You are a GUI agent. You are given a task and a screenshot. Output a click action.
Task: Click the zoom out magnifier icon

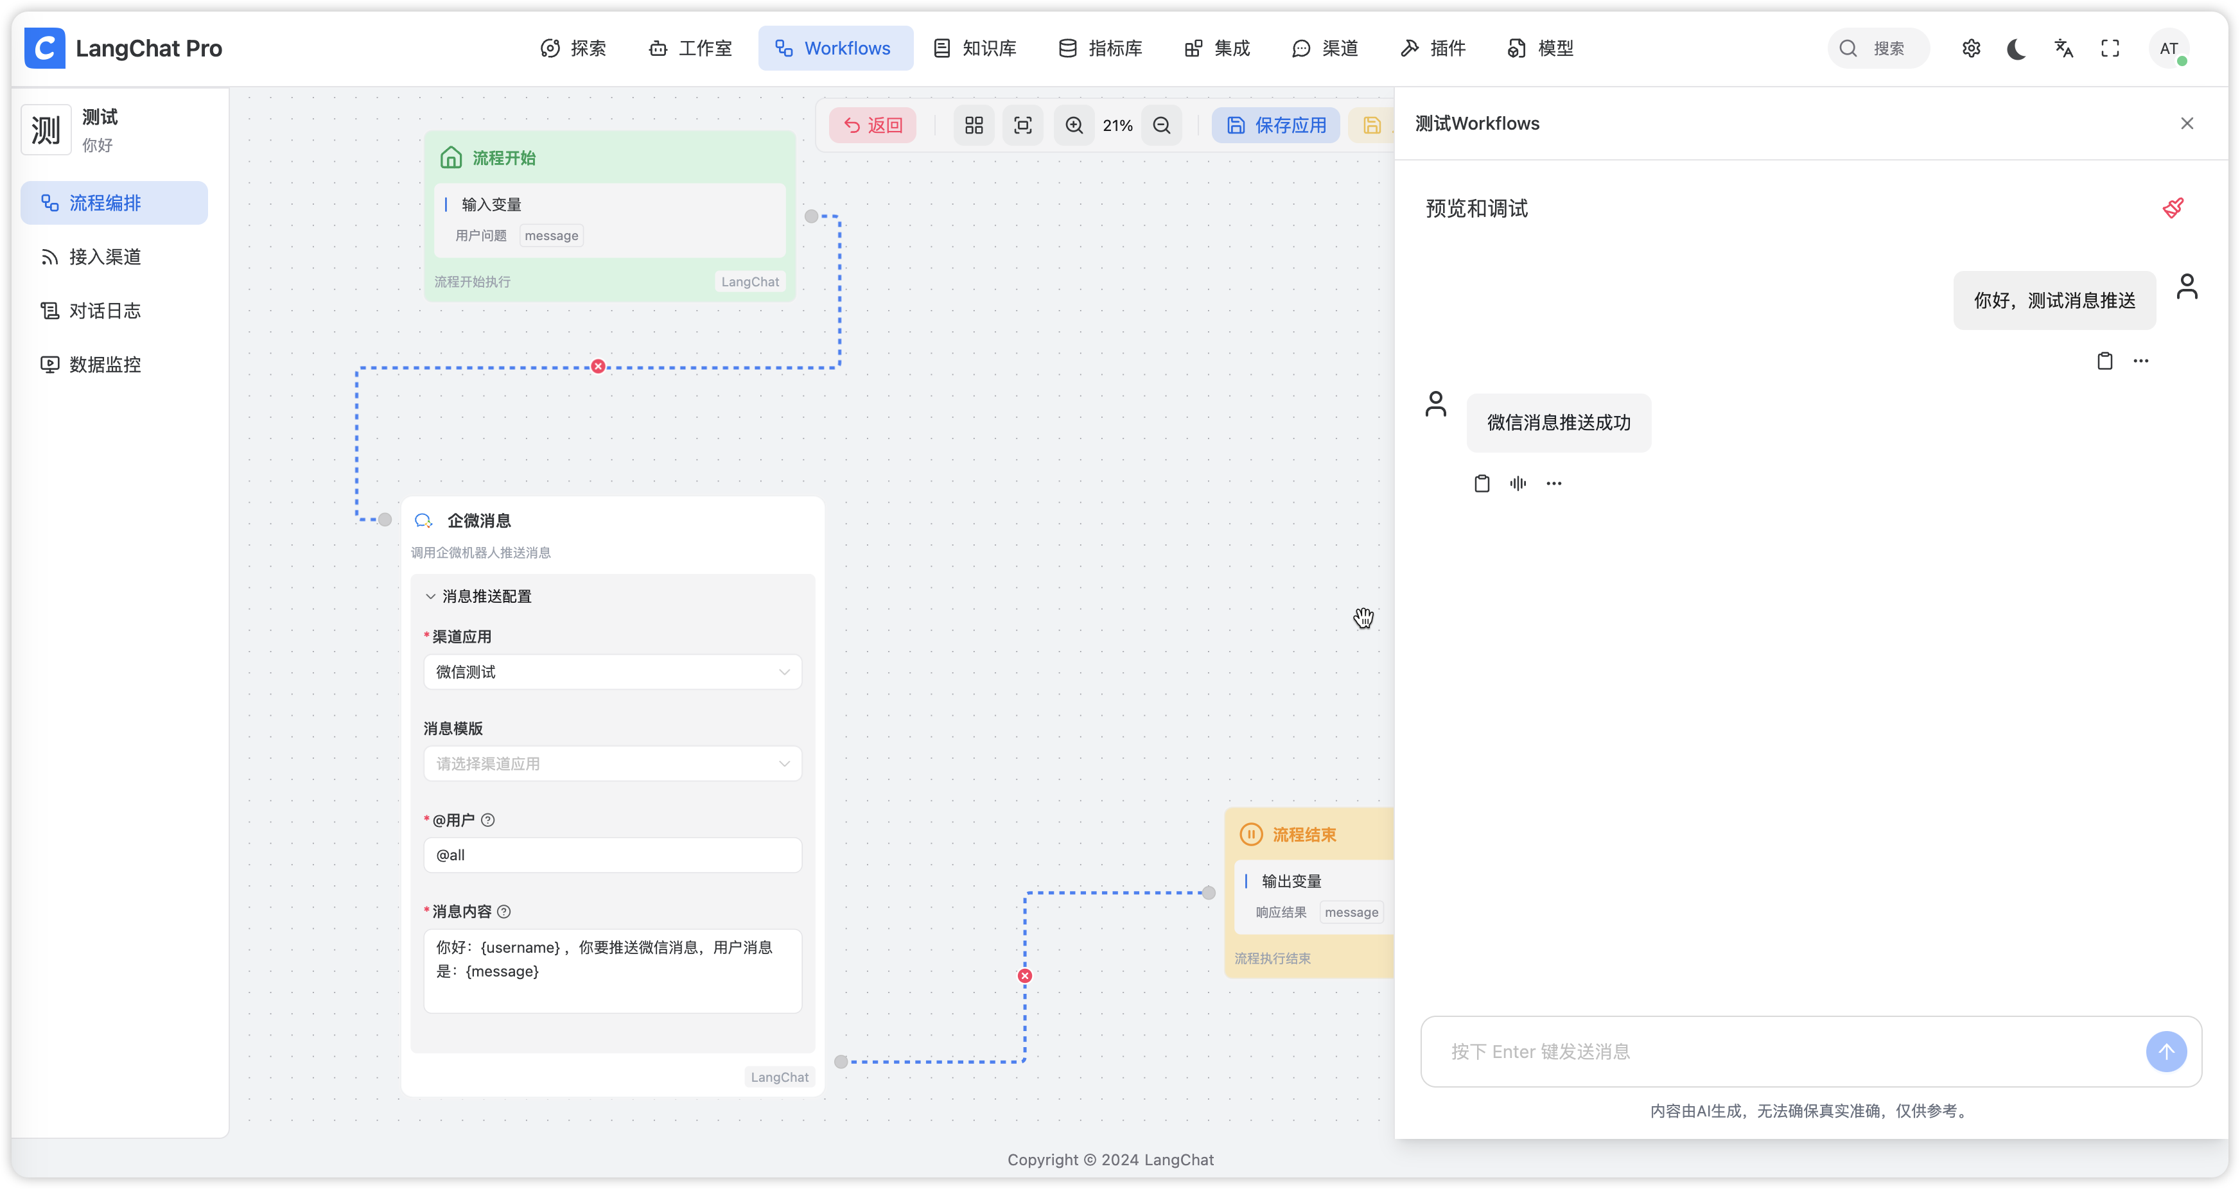(1161, 125)
